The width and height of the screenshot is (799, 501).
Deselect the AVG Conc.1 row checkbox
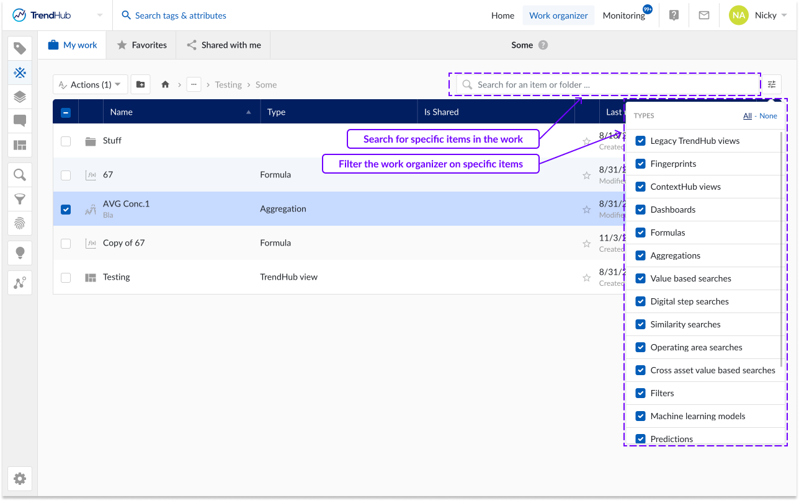[66, 210]
